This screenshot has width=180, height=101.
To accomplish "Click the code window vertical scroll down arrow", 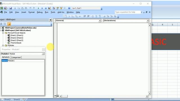I will coord(149,94).
